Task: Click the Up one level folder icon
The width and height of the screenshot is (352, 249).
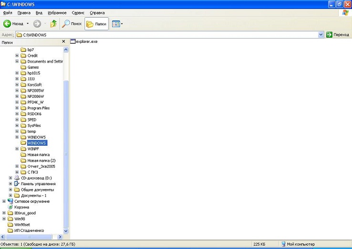Action: click(x=53, y=24)
